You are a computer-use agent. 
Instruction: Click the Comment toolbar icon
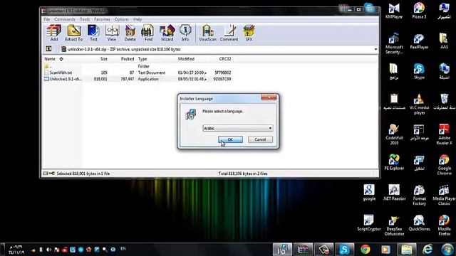[229, 33]
